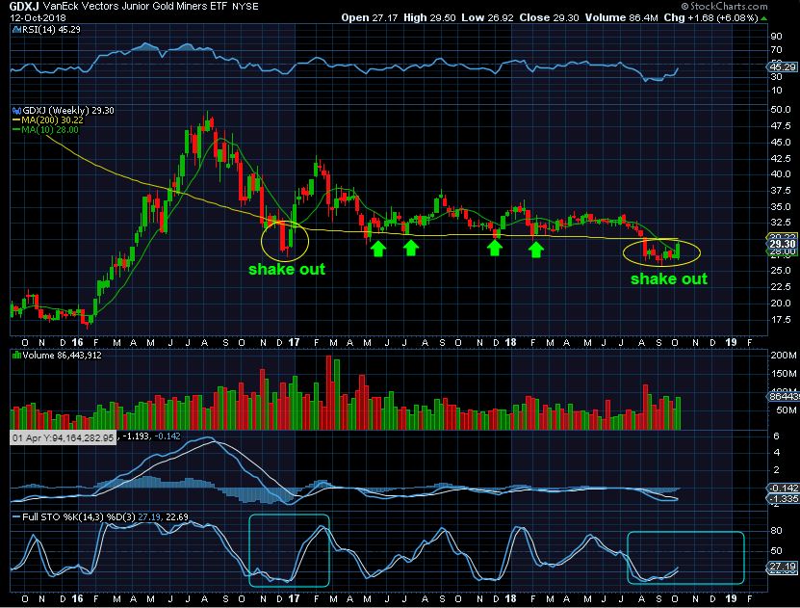Click the High 29.50 value
Screen dimensions: 800x608
(429, 18)
